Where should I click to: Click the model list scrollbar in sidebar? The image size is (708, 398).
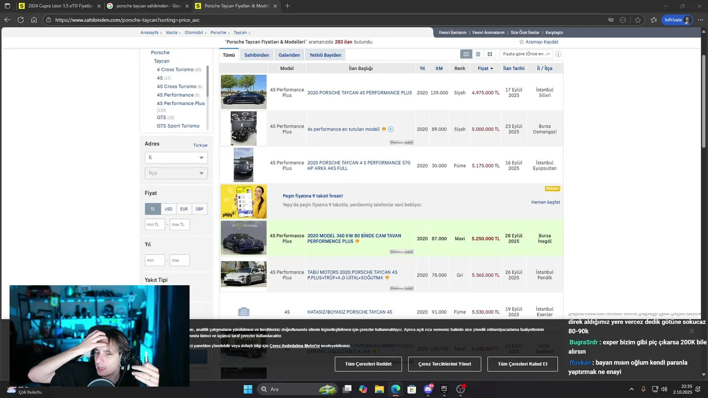pyautogui.click(x=208, y=82)
